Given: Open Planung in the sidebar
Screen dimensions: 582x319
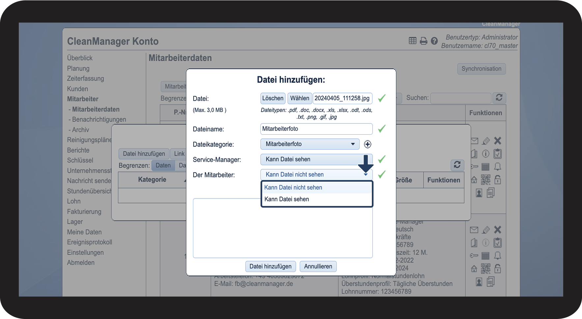Looking at the screenshot, I should click(78, 68).
